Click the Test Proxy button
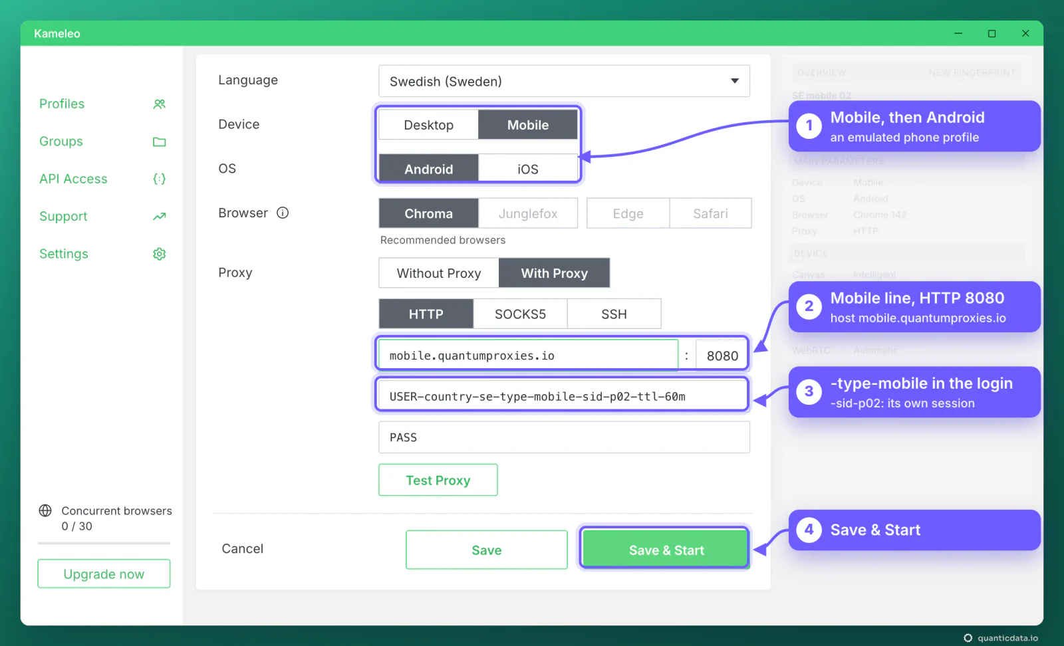 (438, 480)
